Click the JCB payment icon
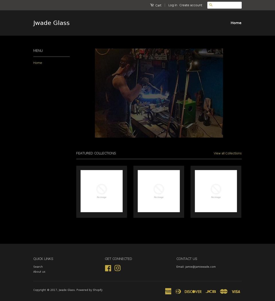Screen dimensions: 275x301 (211, 291)
